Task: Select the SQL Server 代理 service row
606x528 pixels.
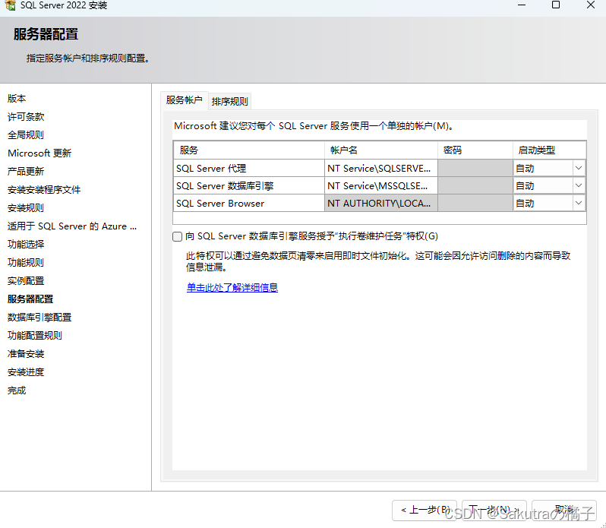Action: tap(248, 168)
